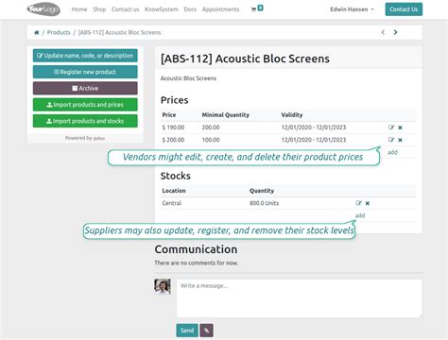The height and width of the screenshot is (340, 448).
Task: Click the Validity column header
Action: point(292,115)
